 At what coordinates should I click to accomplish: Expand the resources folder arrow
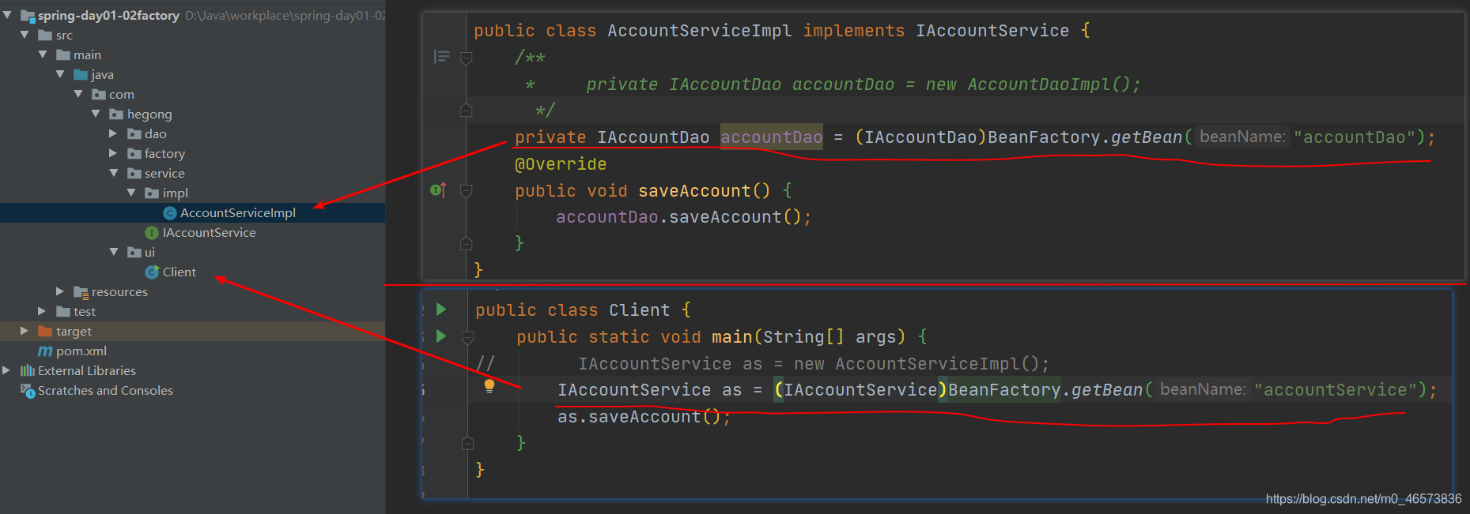[60, 291]
